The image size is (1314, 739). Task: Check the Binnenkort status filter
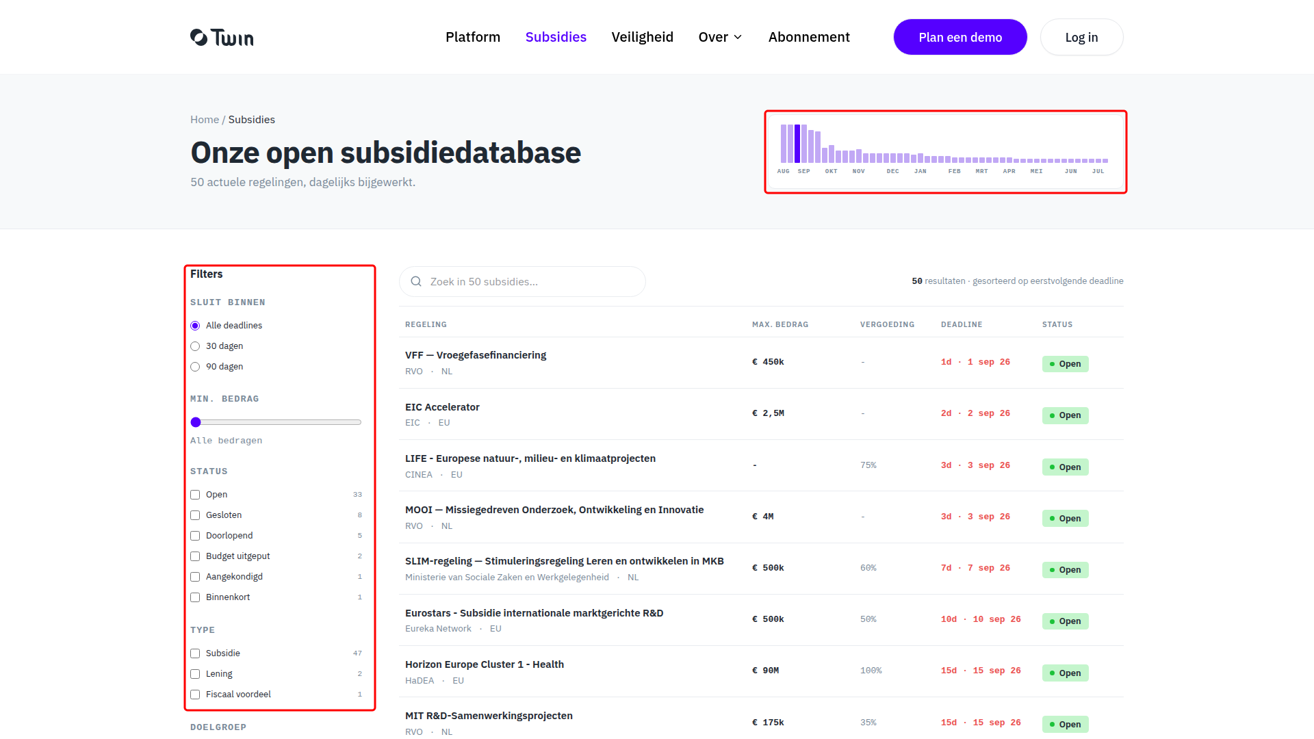(x=195, y=597)
